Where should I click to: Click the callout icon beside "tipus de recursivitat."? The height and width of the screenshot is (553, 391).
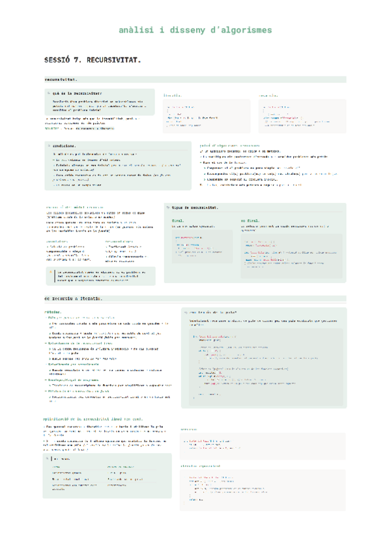pos(168,207)
